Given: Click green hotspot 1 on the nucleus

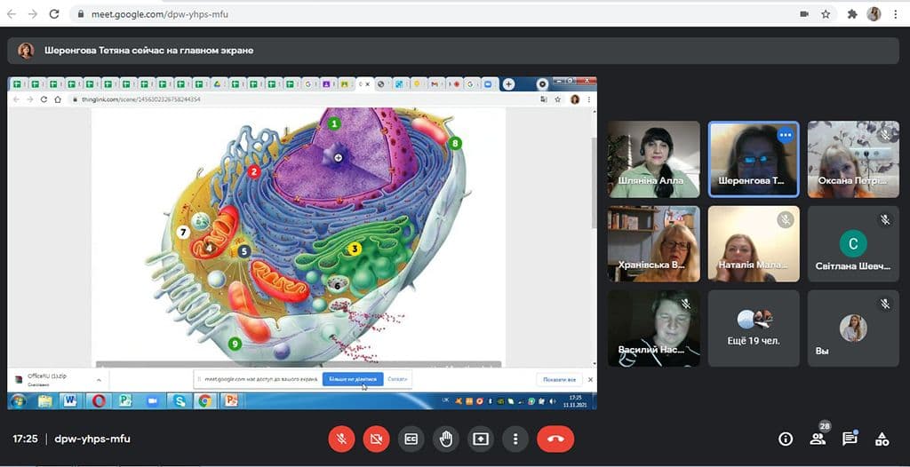Looking at the screenshot, I should click(x=334, y=123).
